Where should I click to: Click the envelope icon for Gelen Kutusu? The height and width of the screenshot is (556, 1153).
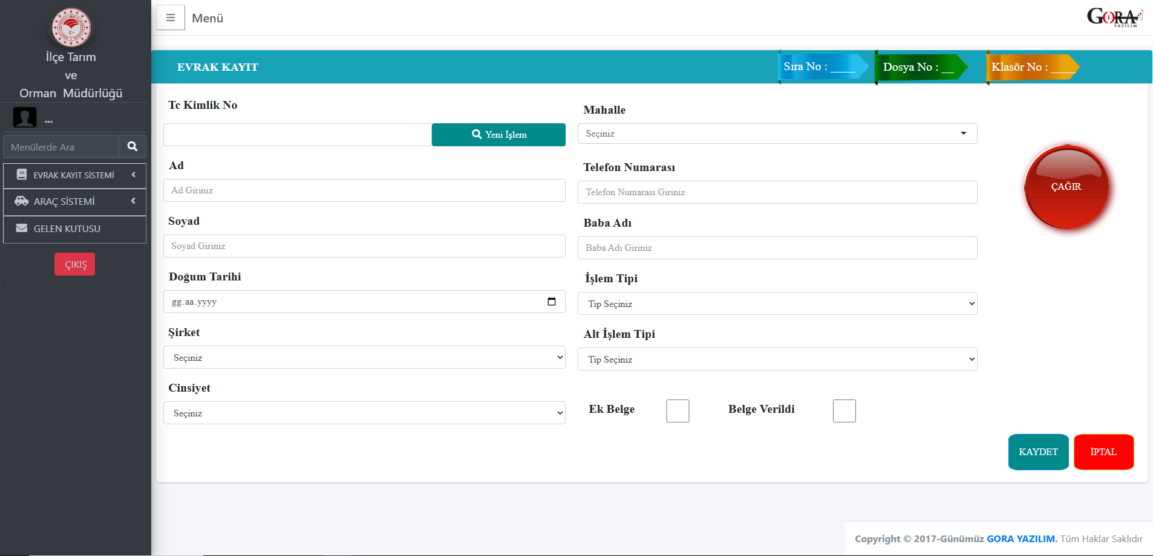click(x=22, y=228)
